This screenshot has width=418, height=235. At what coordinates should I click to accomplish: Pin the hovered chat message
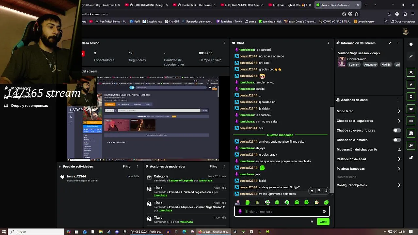319,191
